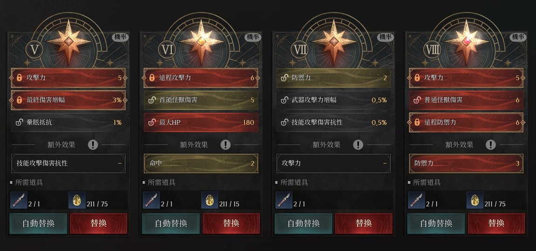Select the star emblem of panel VI
The width and height of the screenshot is (536, 251).
[x=201, y=42]
